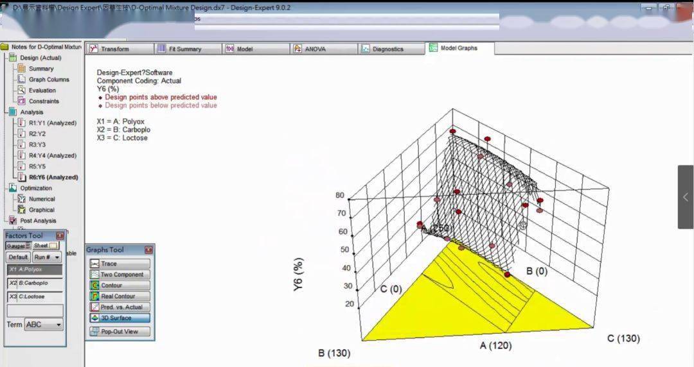
Task: Open the Run # dropdown
Action: tap(48, 257)
